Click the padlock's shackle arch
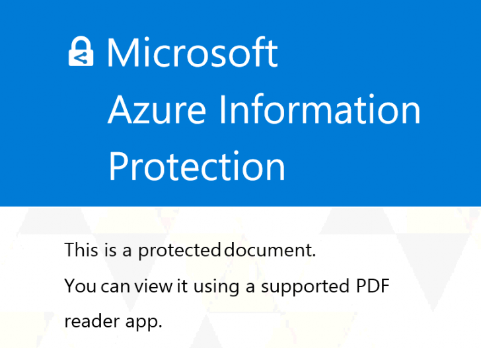The image size is (481, 348). point(81,43)
